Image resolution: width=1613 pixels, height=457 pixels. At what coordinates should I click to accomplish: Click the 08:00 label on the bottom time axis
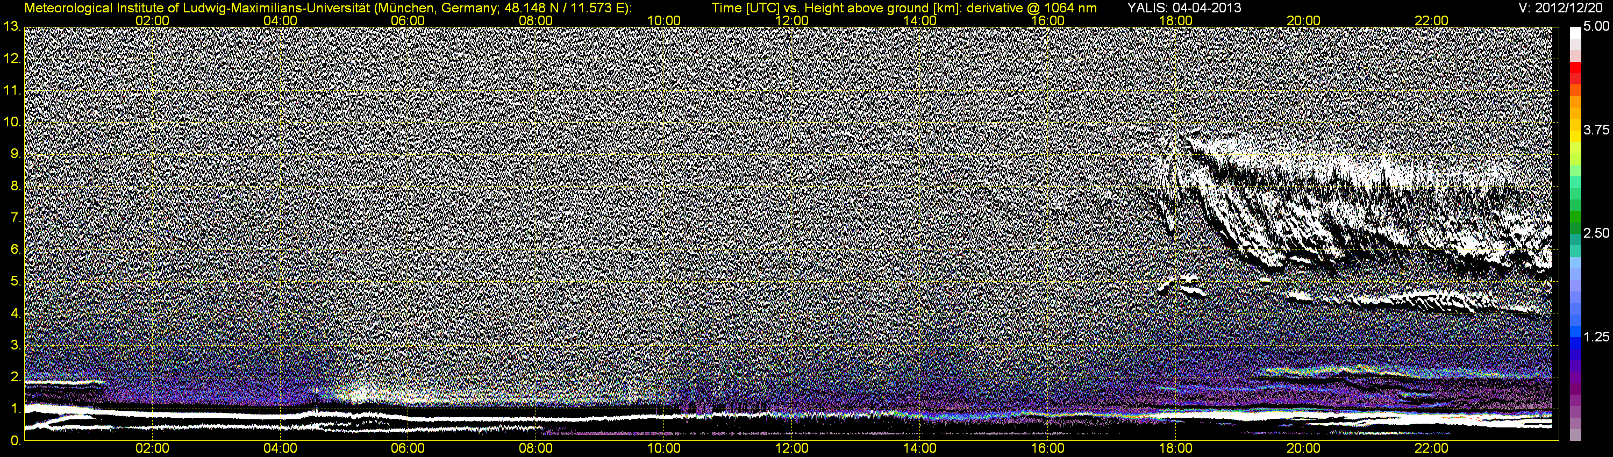click(536, 449)
